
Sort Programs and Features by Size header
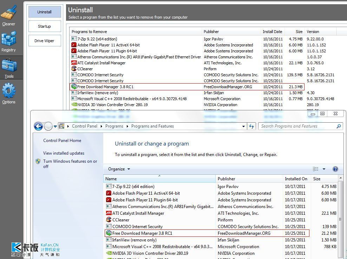pos(325,179)
